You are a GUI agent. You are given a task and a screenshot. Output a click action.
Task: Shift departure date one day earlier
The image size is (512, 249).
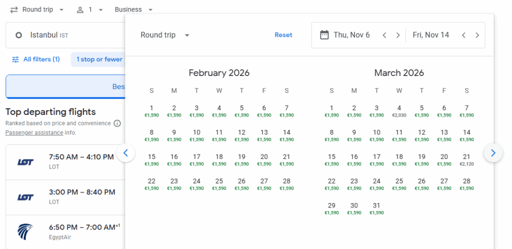[384, 35]
